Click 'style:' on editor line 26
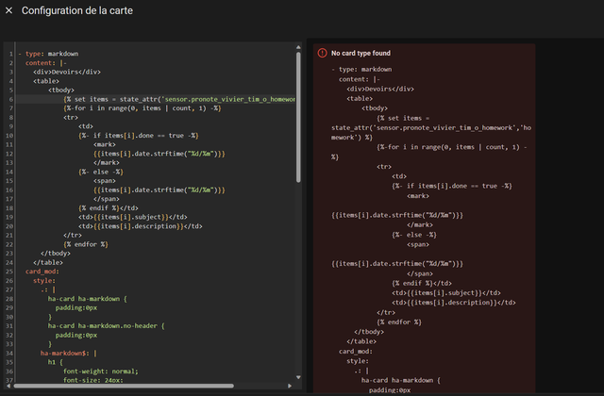The height and width of the screenshot is (396, 604). (x=44, y=281)
